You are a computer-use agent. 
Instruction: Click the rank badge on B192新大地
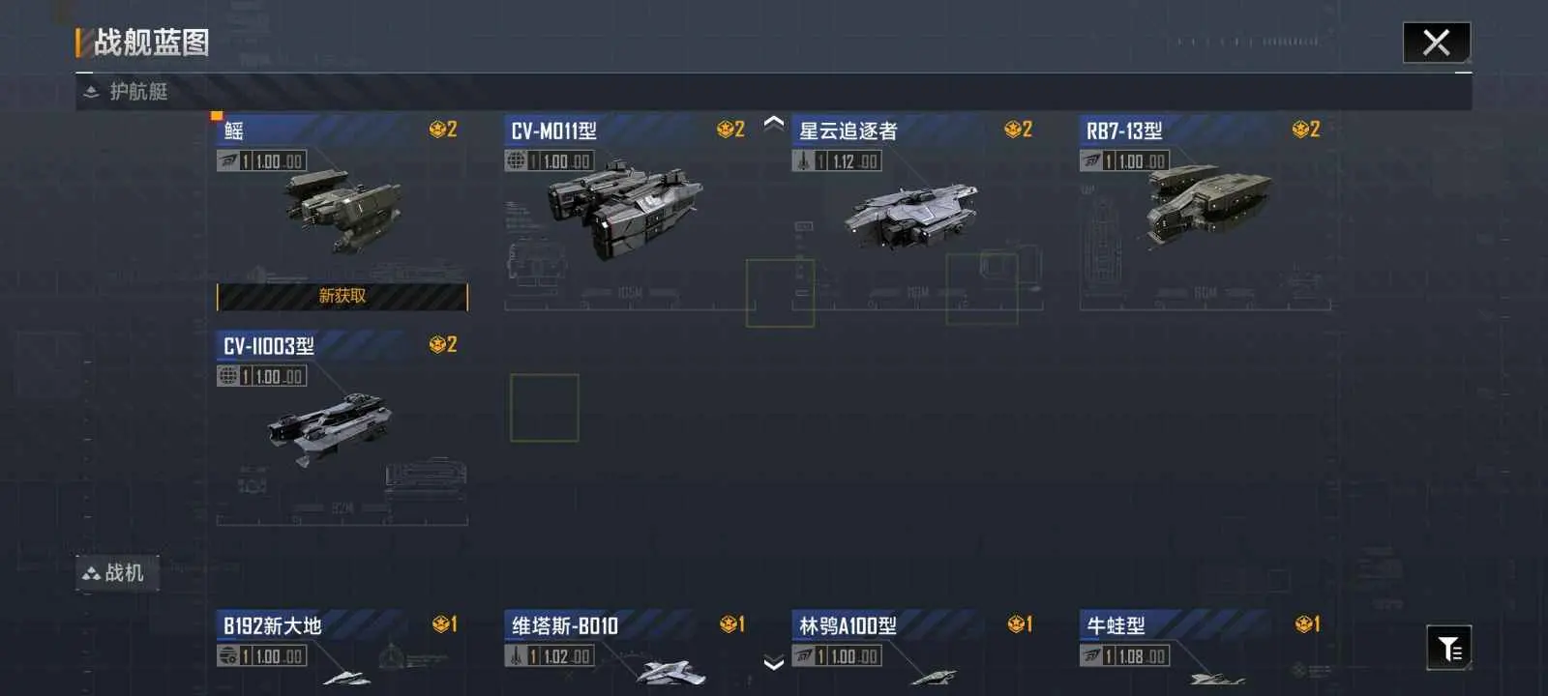444,624
